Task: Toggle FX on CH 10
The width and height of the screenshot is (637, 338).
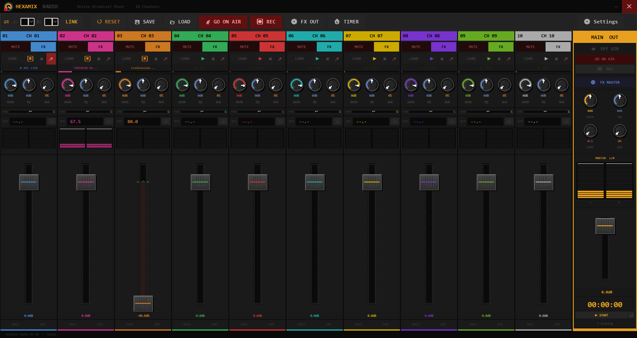Action: coord(558,47)
